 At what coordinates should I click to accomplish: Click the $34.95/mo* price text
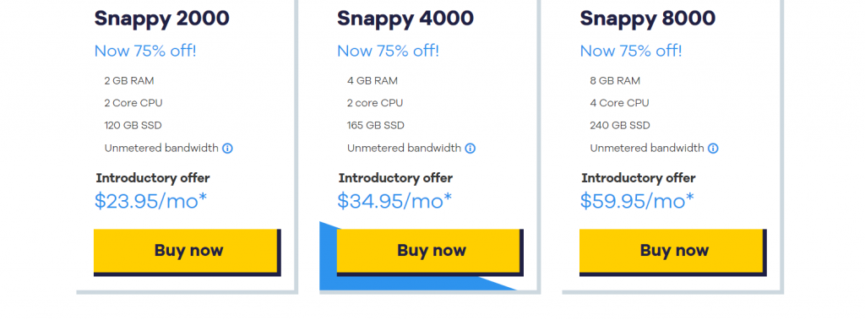[x=394, y=202]
